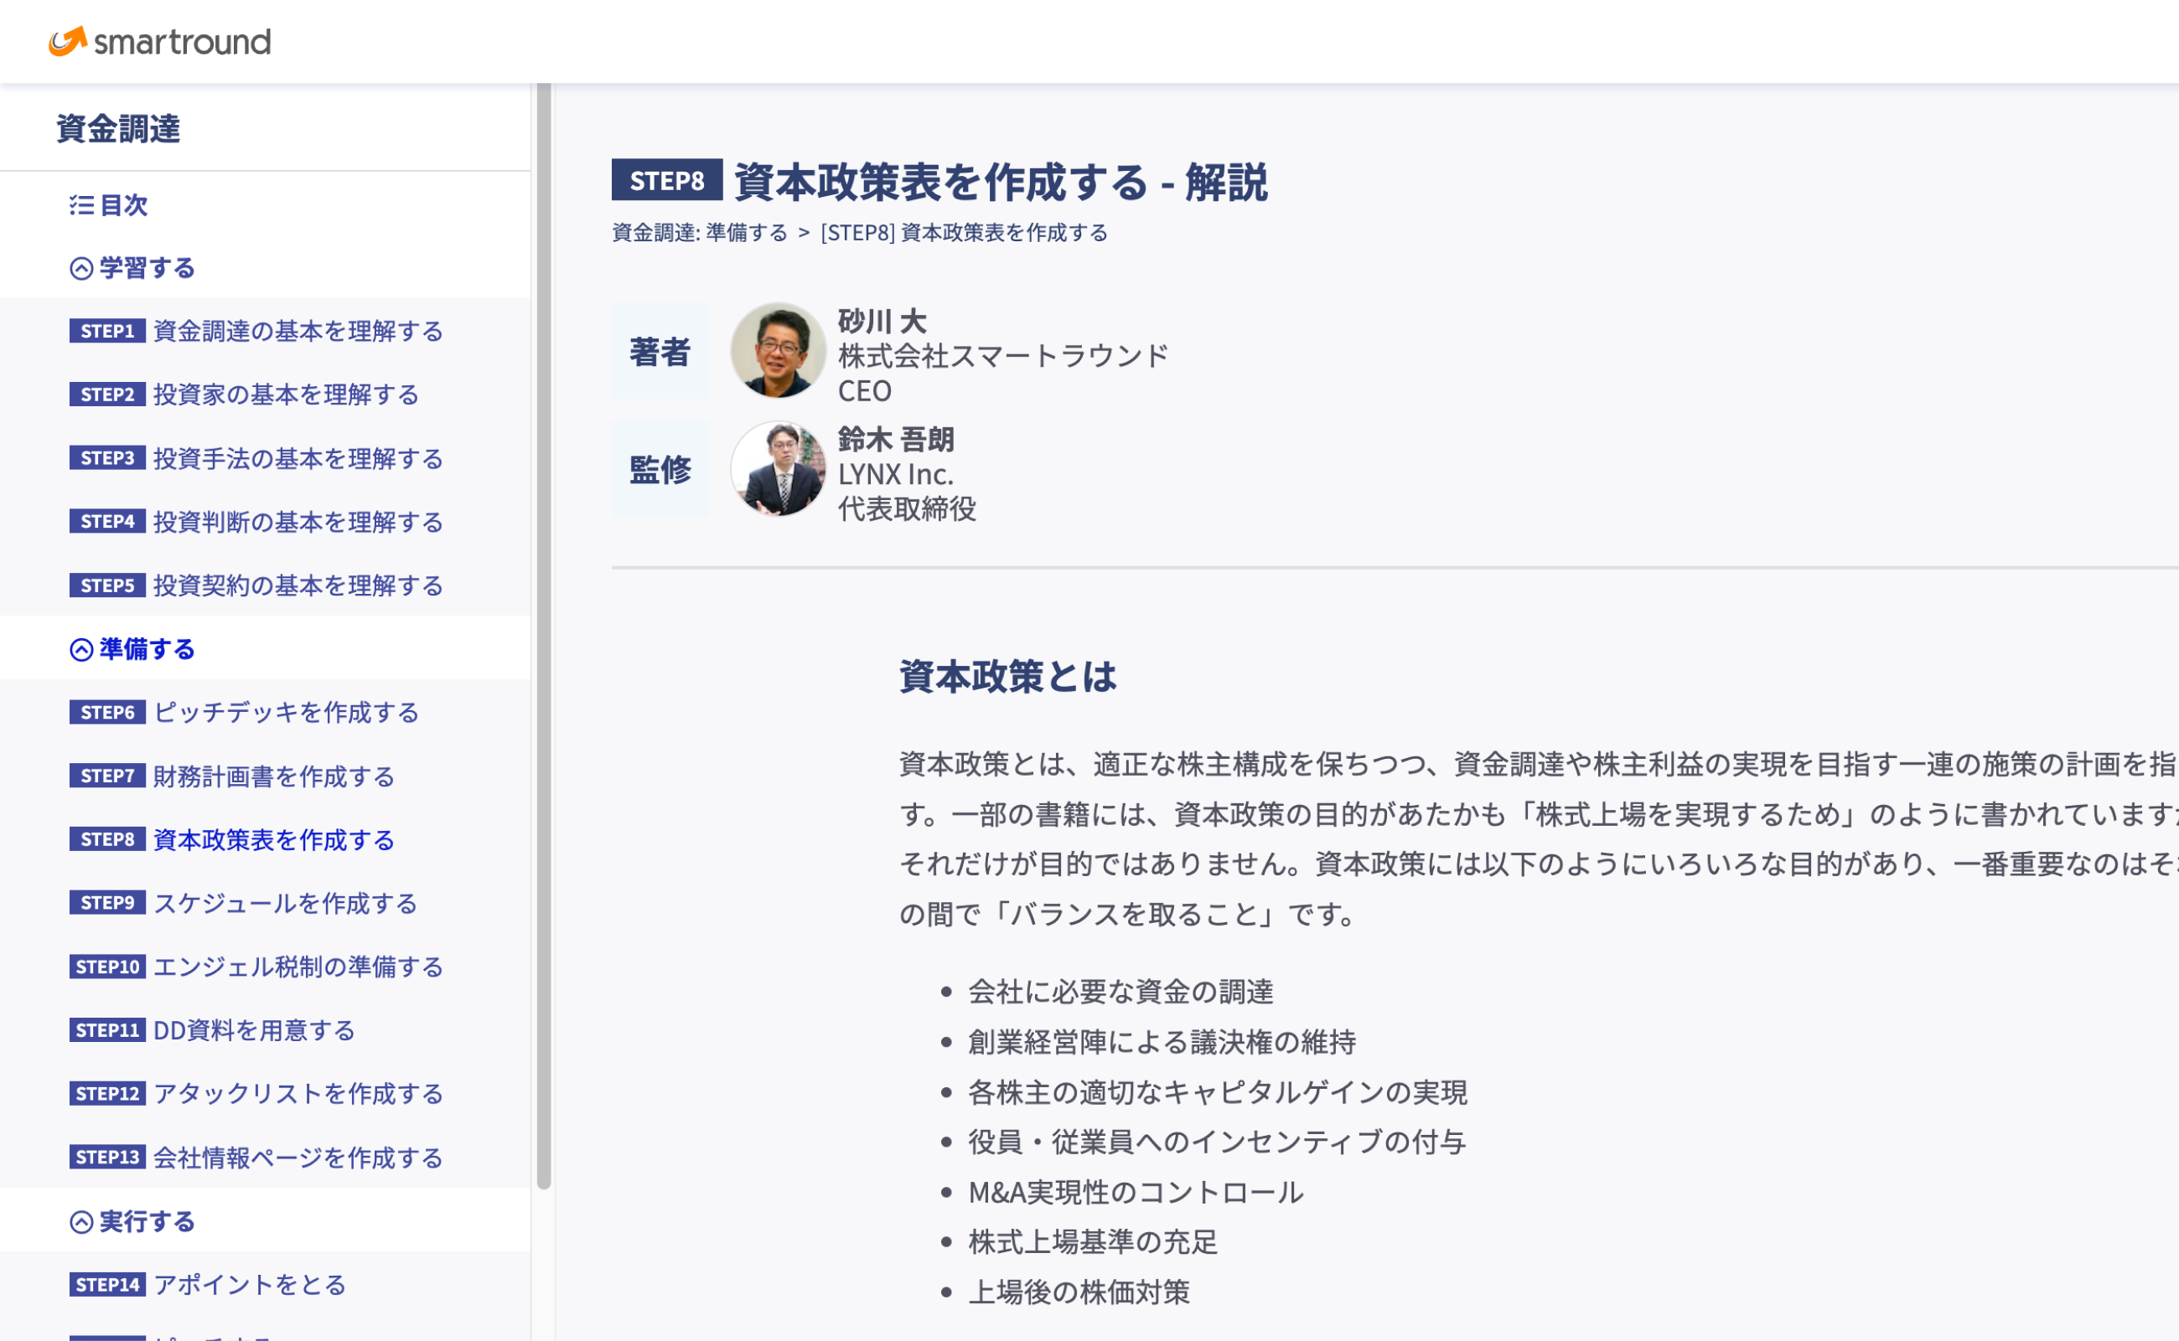Collapse the 学習する section
2179x1341 pixels.
click(x=80, y=269)
